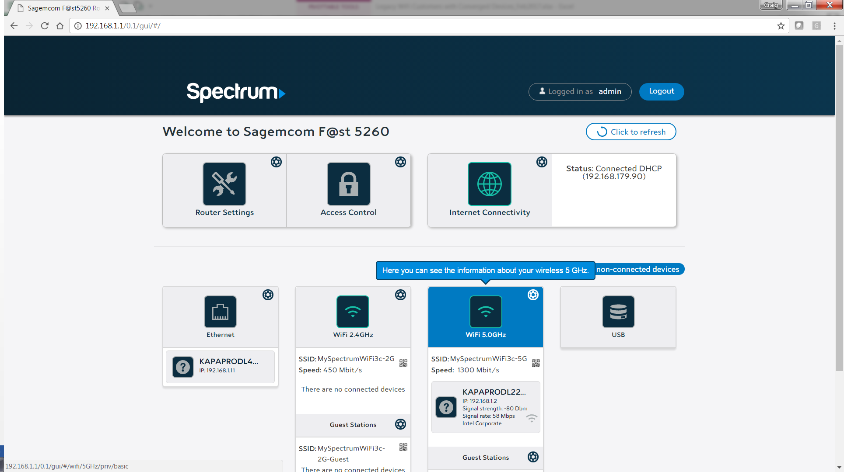Click Guest Stations under WiFi 5.0GHz
The height and width of the screenshot is (472, 844).
486,458
